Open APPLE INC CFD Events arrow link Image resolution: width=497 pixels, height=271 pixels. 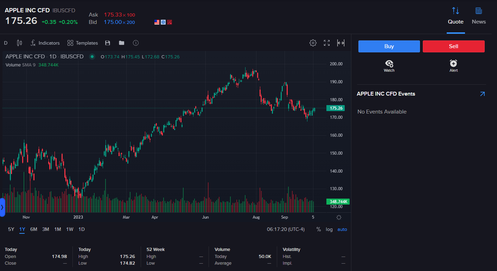coord(482,94)
